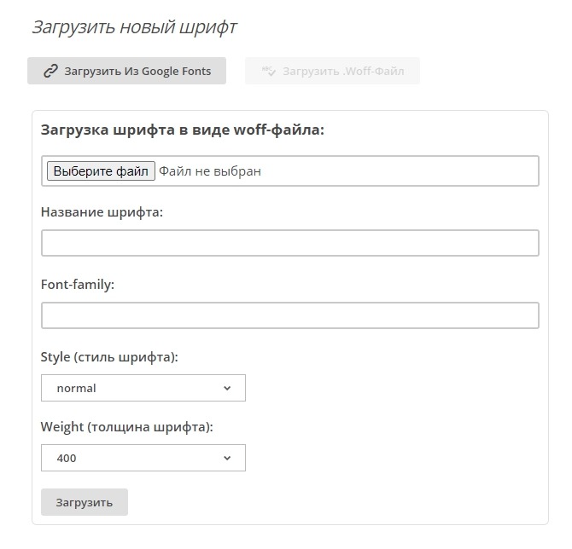Click the "Файл не выбран" text

[210, 171]
